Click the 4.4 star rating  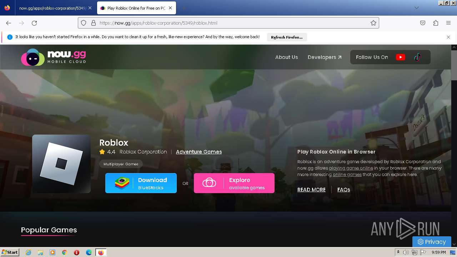[x=107, y=152]
